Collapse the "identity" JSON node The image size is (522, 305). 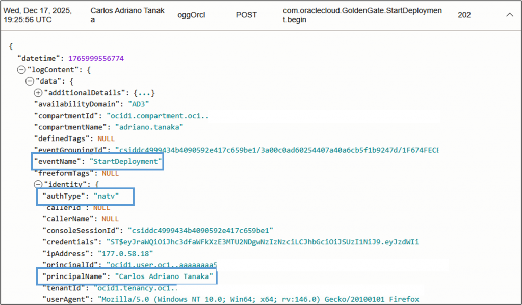38,184
